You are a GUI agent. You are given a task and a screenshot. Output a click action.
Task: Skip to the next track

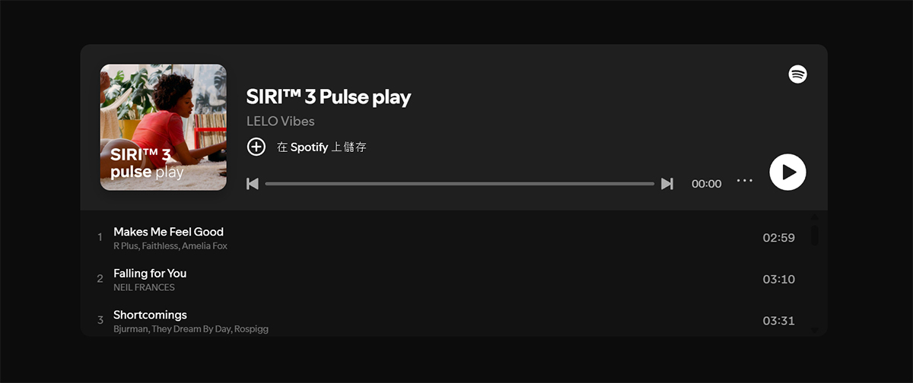pos(667,184)
